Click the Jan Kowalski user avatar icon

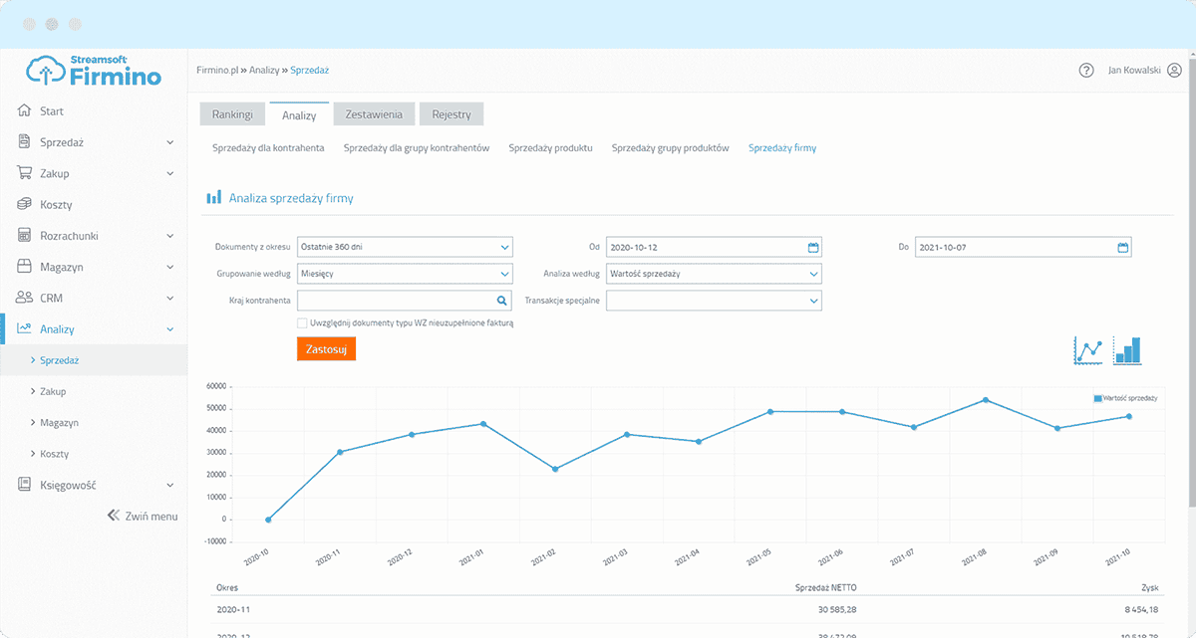[1174, 71]
